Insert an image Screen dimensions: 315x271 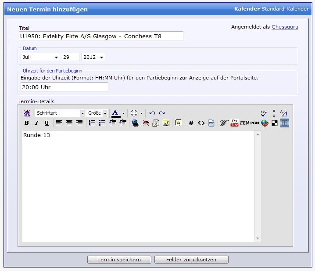(166, 123)
